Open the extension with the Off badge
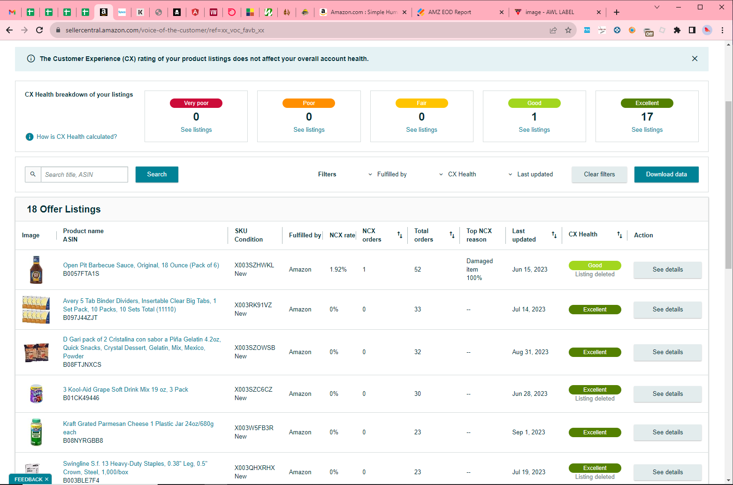 648,31
